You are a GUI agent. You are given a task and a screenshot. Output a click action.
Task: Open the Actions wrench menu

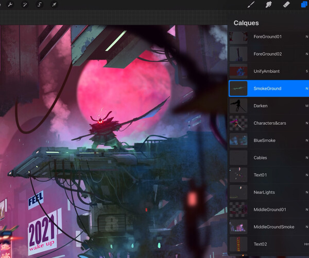coord(10,4)
